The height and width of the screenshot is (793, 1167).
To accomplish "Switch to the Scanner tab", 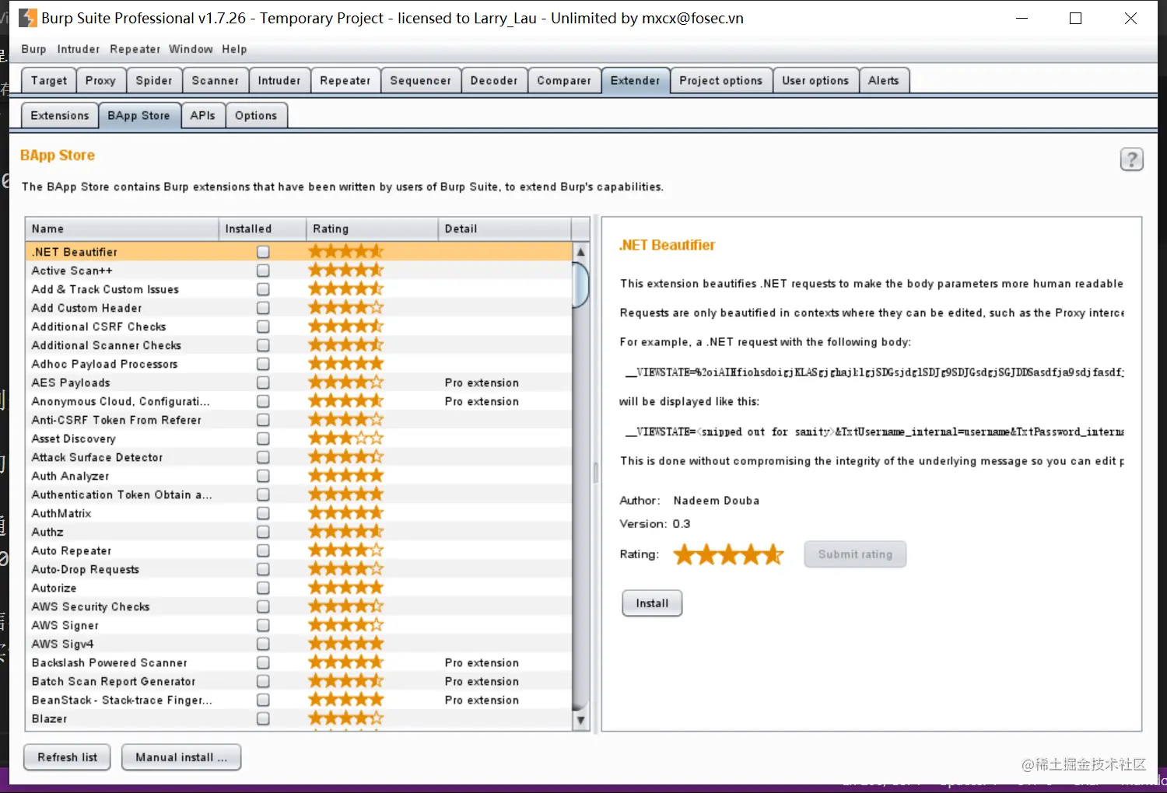I will click(x=216, y=81).
